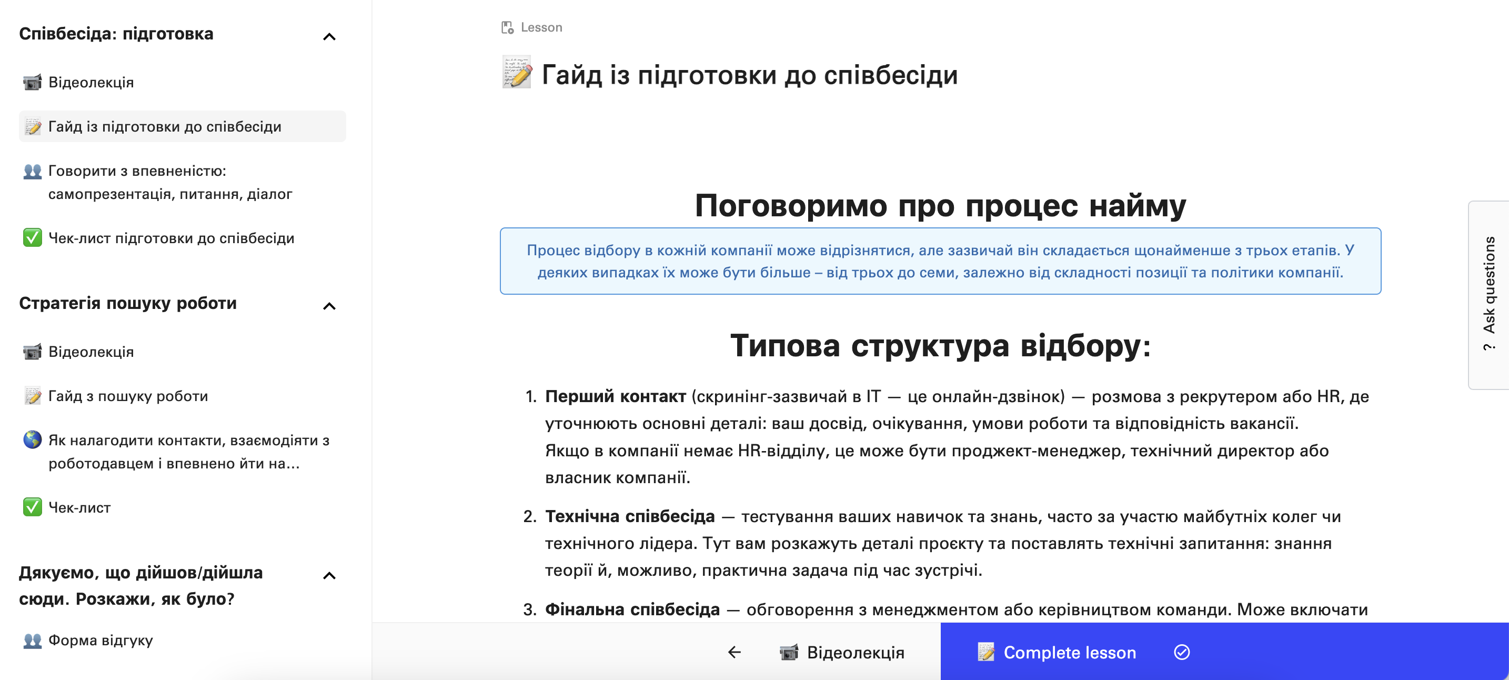Click the camera icon beside first Відеолекція
The width and height of the screenshot is (1509, 680).
point(32,82)
